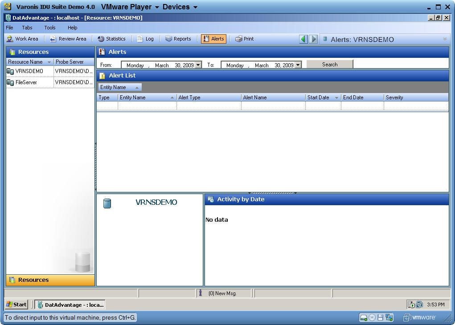Screen dimensions: 455x325
Task: Open the Statistics view
Action: coord(112,39)
